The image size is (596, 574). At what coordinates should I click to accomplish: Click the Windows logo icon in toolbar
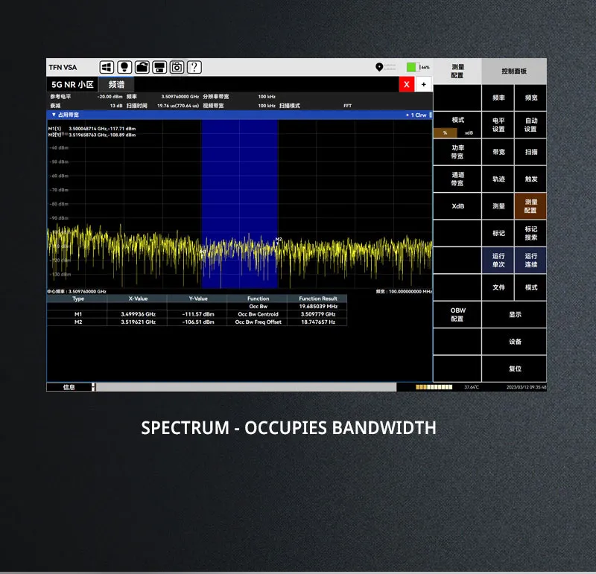(x=107, y=68)
